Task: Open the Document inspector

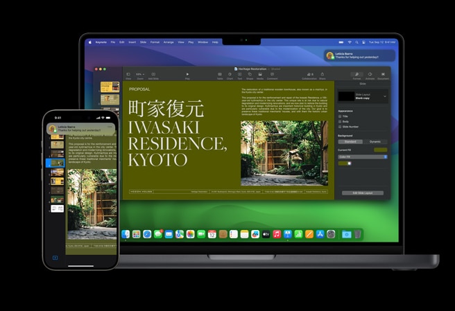Action: 383,75
